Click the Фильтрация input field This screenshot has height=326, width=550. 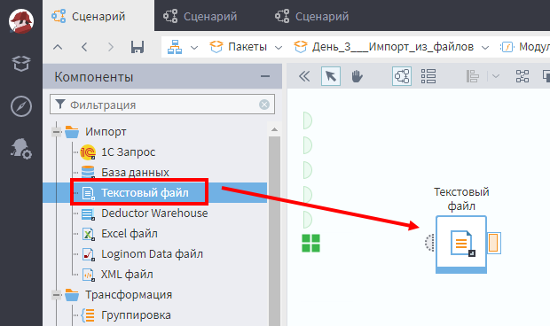click(161, 105)
